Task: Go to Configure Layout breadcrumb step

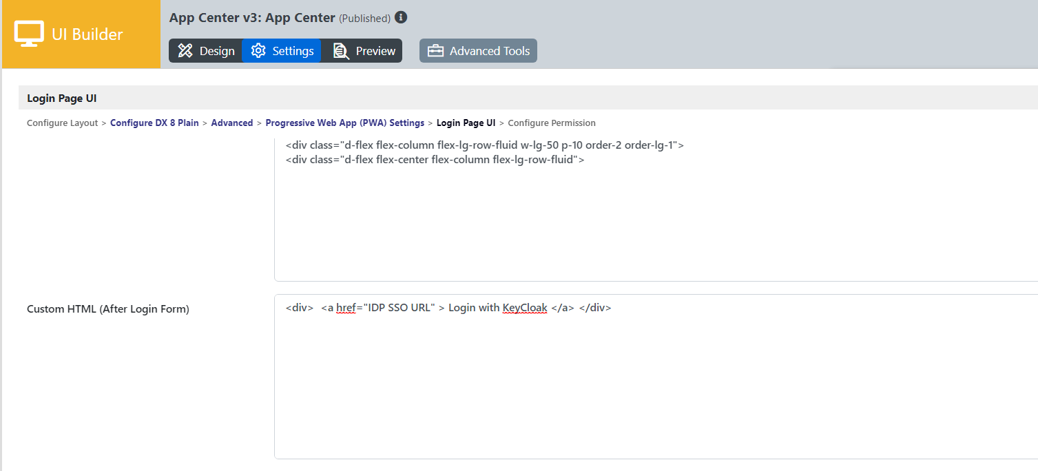Action: pos(62,123)
